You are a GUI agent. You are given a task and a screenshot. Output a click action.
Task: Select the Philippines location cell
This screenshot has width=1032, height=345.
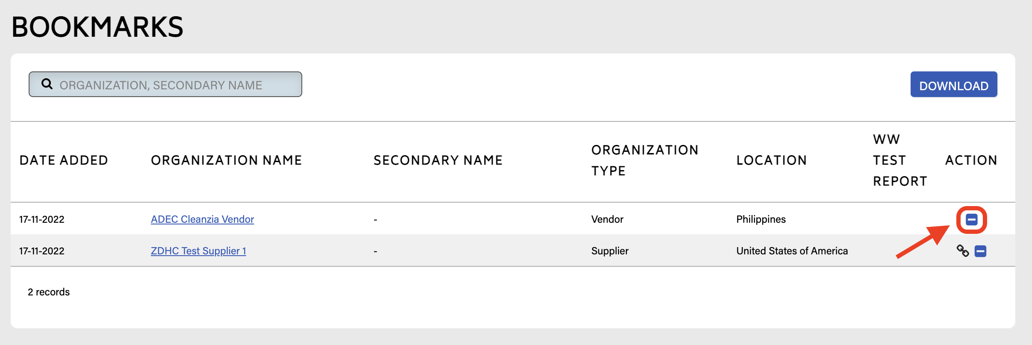tap(761, 219)
